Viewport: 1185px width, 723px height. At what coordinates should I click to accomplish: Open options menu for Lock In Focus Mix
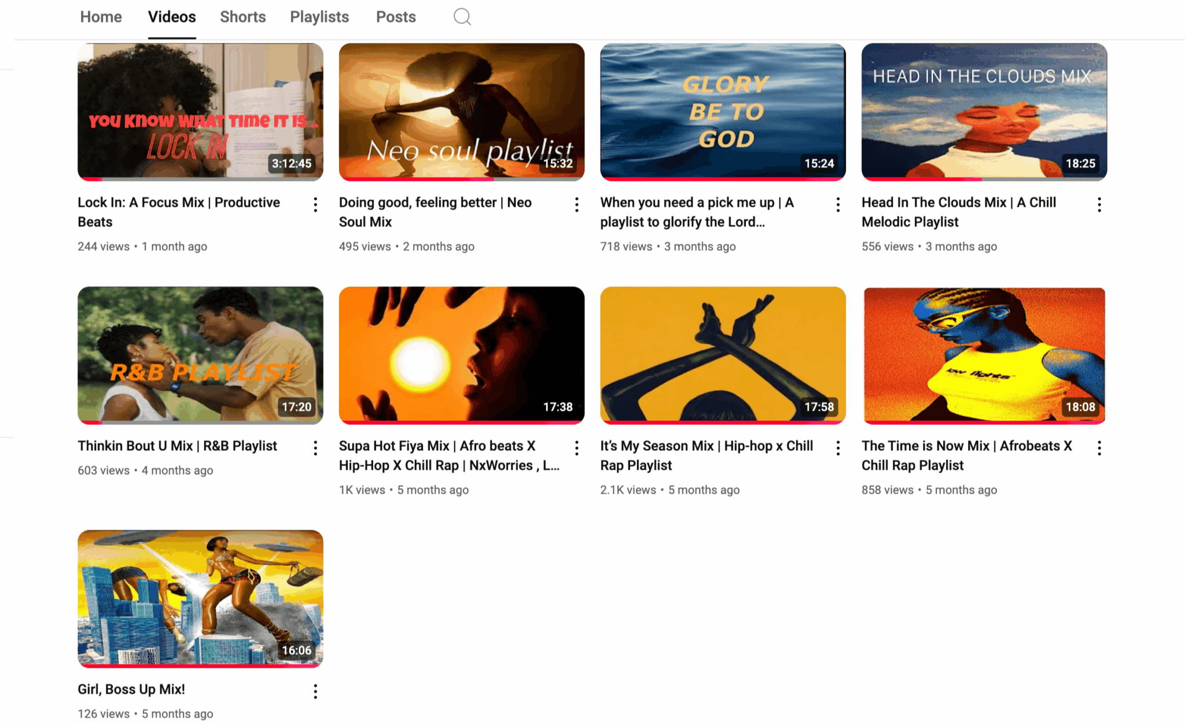[x=315, y=205]
